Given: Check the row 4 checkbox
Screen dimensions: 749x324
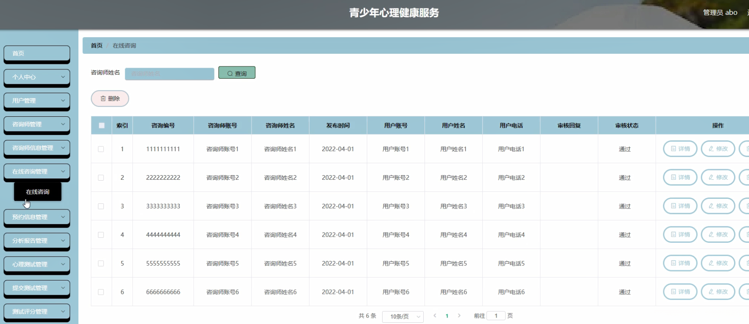Looking at the screenshot, I should [101, 235].
